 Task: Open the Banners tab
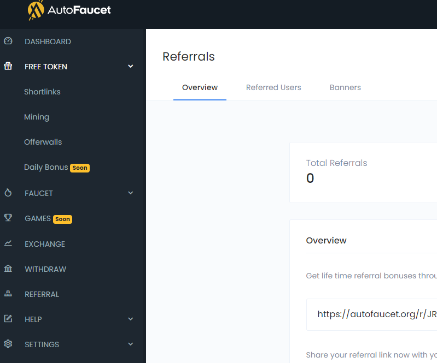345,87
